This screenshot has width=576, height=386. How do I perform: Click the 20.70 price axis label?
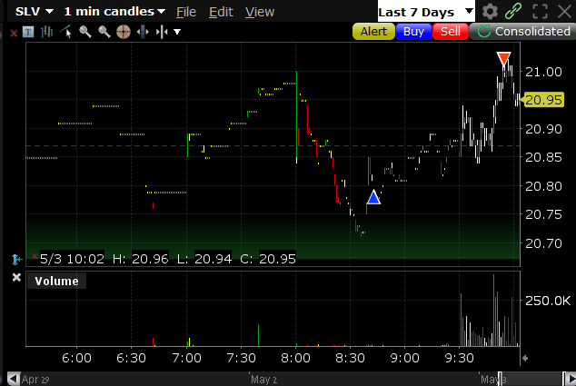click(543, 243)
